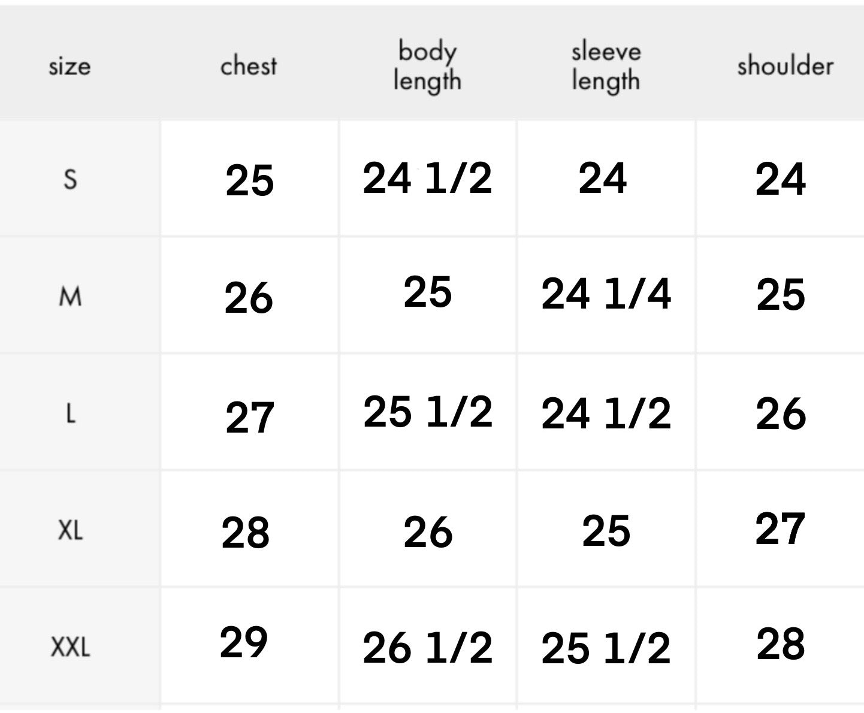The image size is (864, 713).
Task: Click the sleeve length column header
Action: point(606,66)
